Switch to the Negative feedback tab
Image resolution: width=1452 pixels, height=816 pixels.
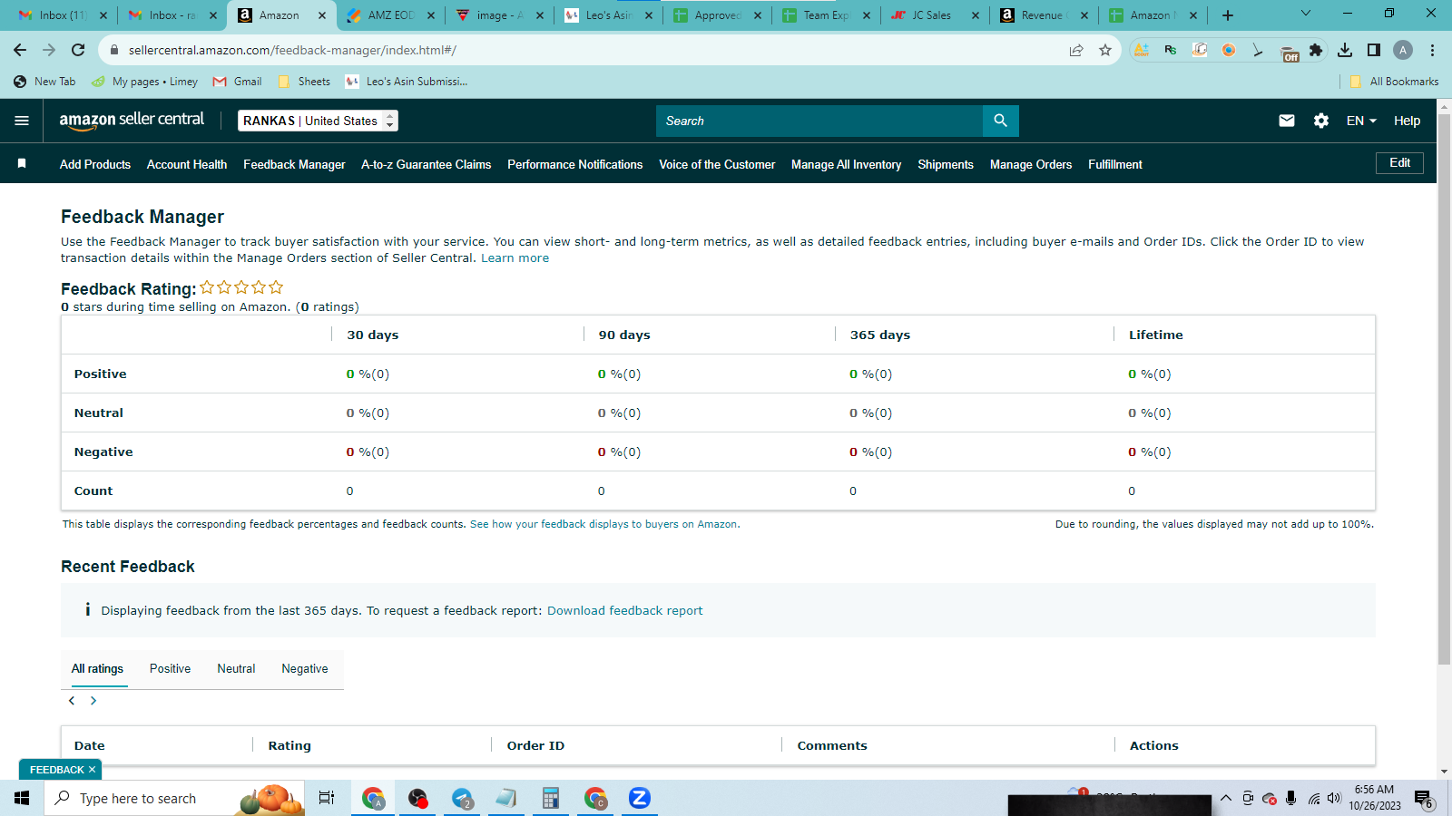tap(305, 669)
